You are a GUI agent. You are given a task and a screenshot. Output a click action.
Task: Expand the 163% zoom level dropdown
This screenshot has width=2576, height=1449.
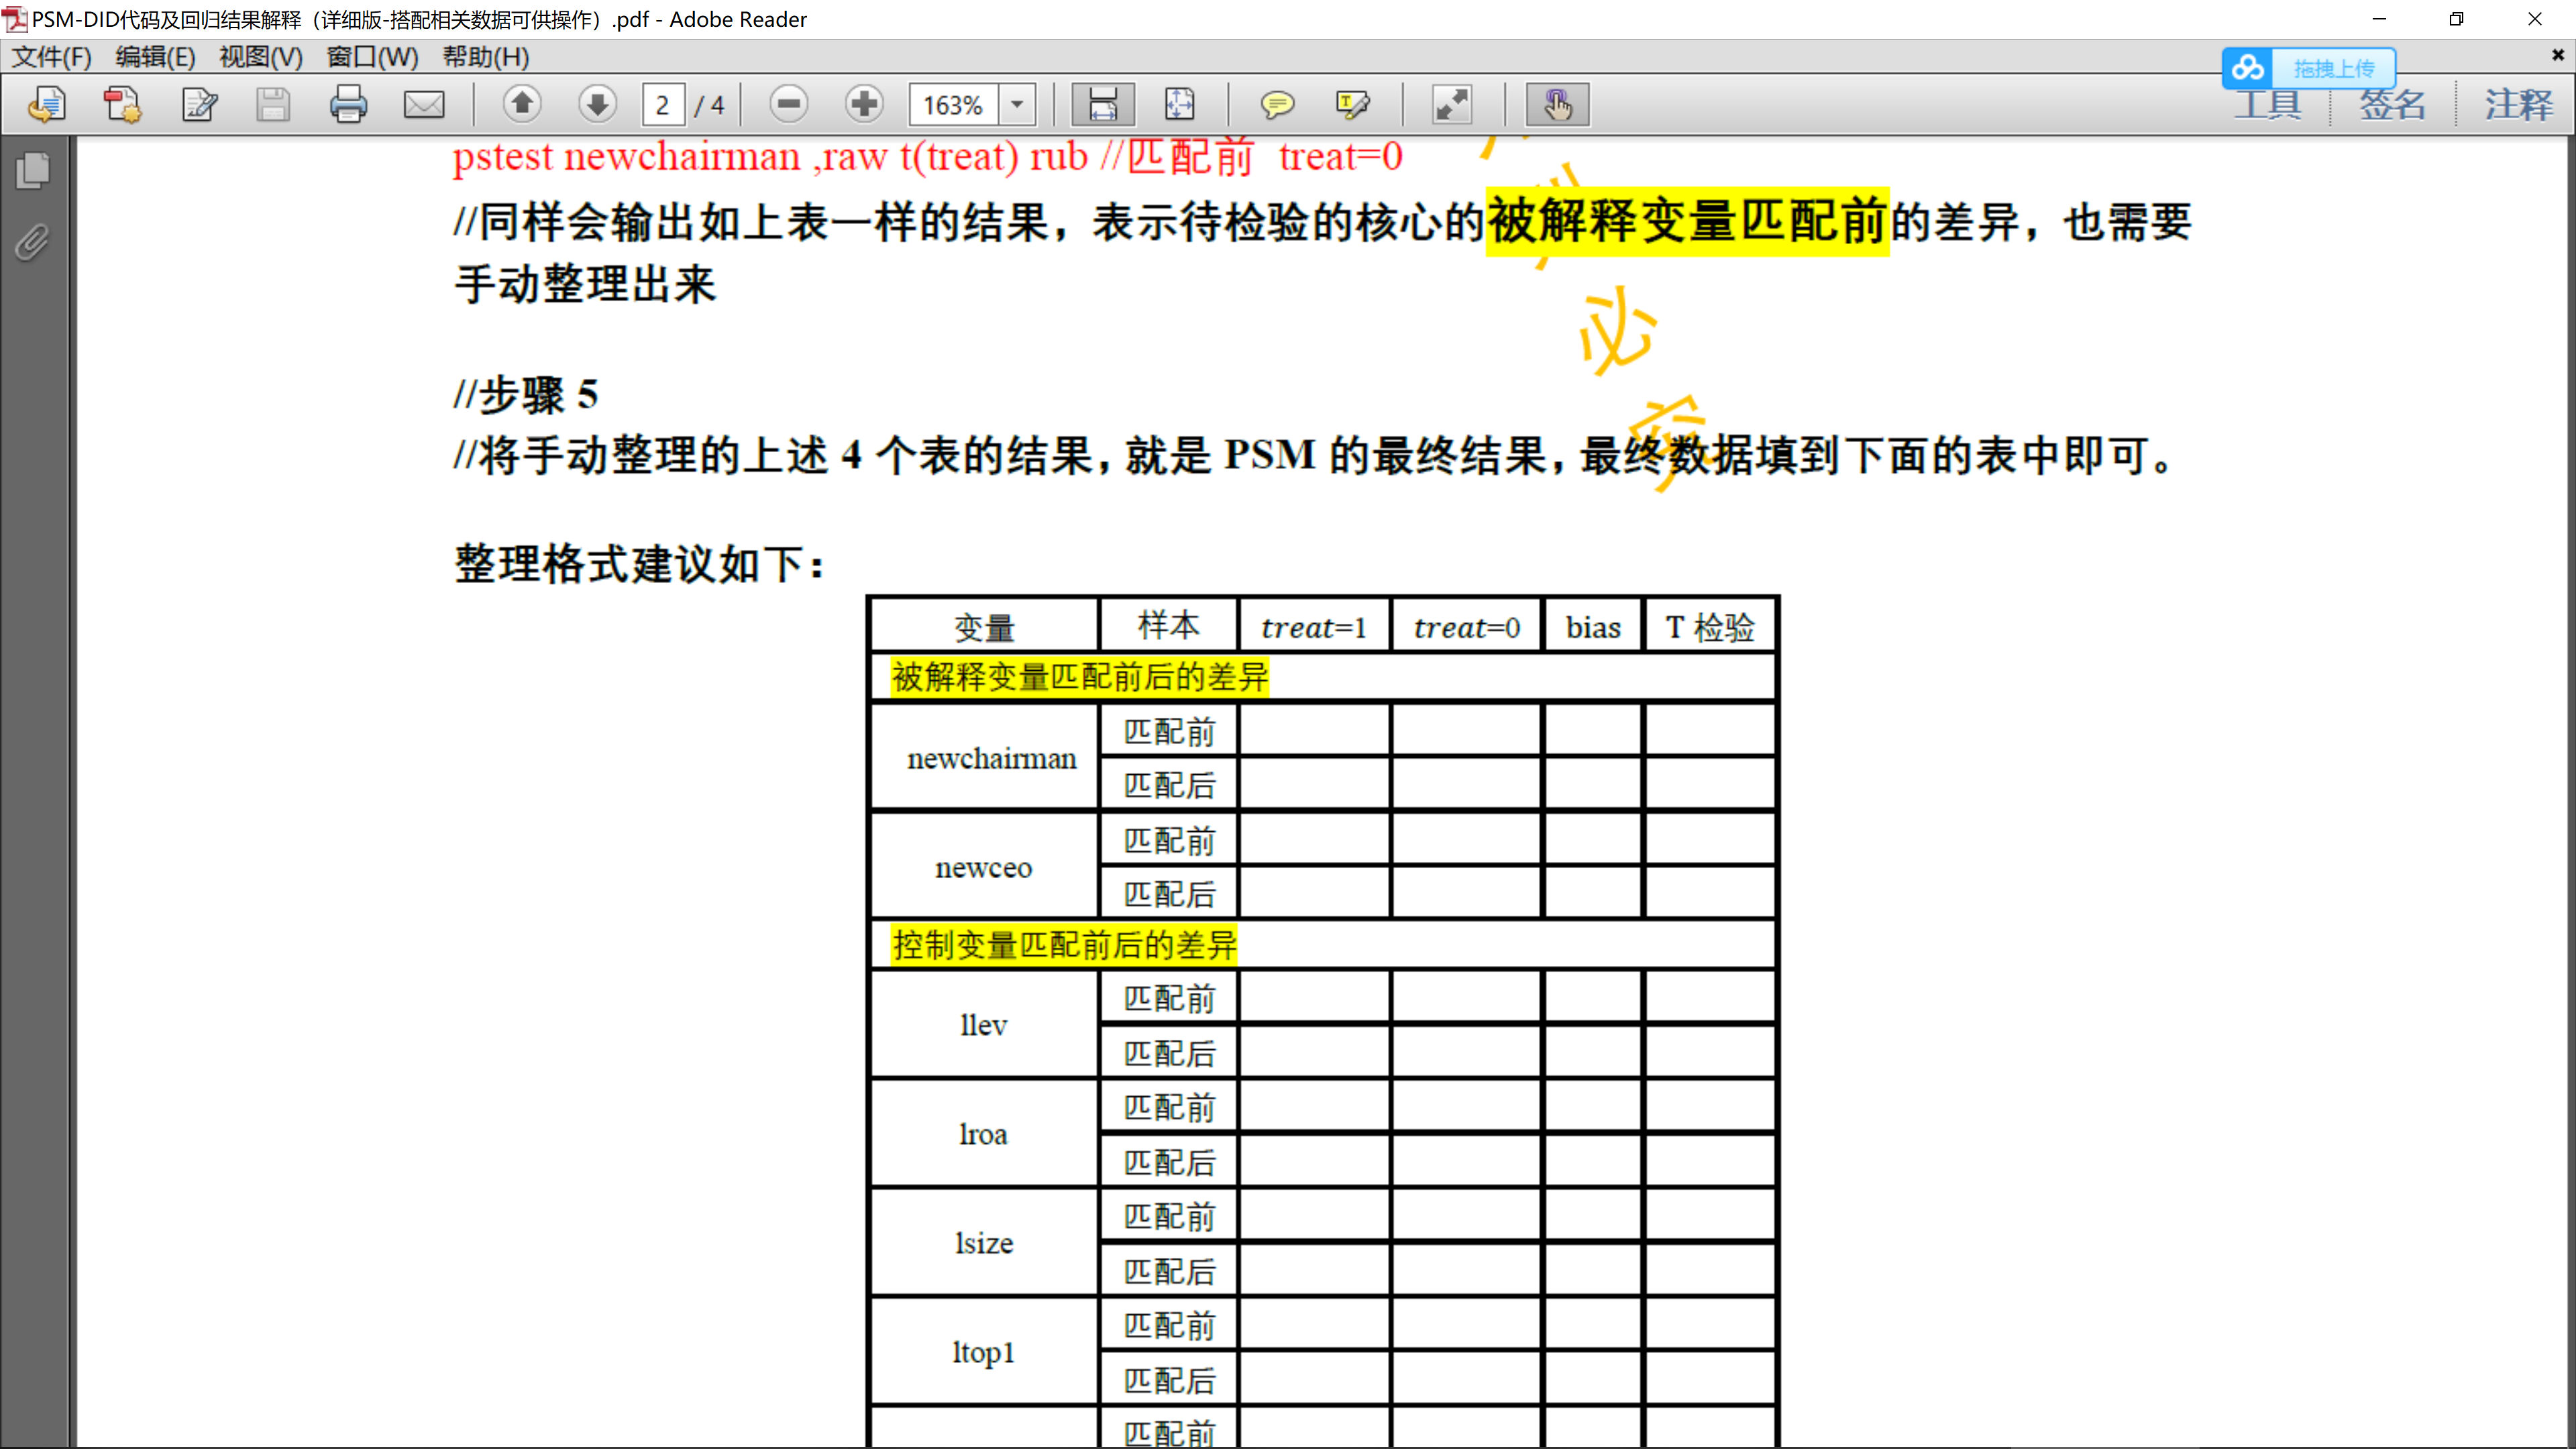(1017, 104)
